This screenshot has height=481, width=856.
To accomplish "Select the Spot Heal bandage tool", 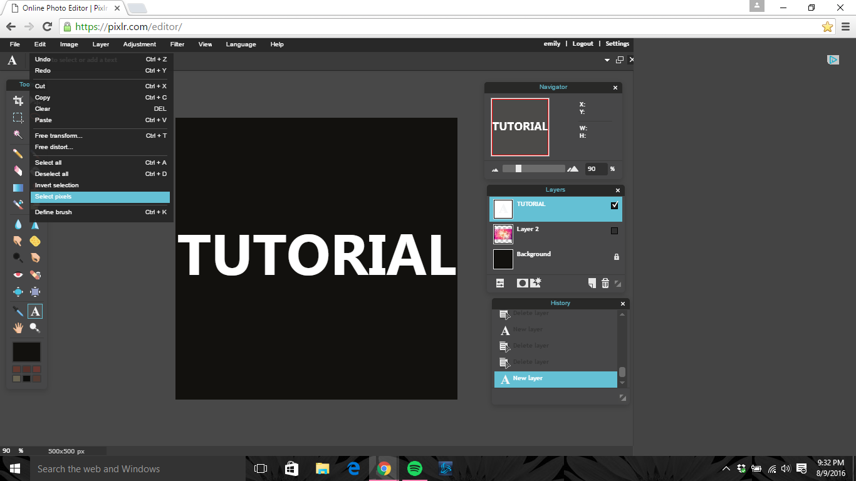I will [x=35, y=275].
